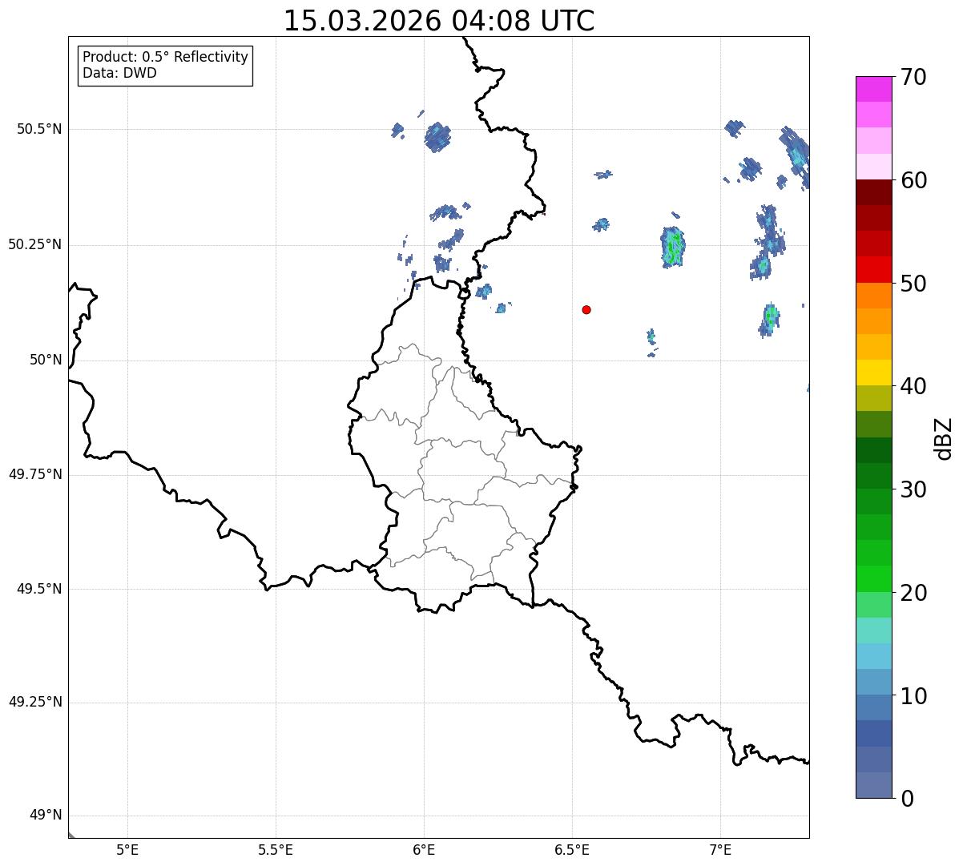Click the 6.5°E longitude tick label
The width and height of the screenshot is (963, 866).
(572, 849)
